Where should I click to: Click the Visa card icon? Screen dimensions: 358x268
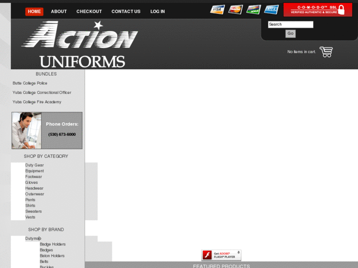(x=217, y=9)
